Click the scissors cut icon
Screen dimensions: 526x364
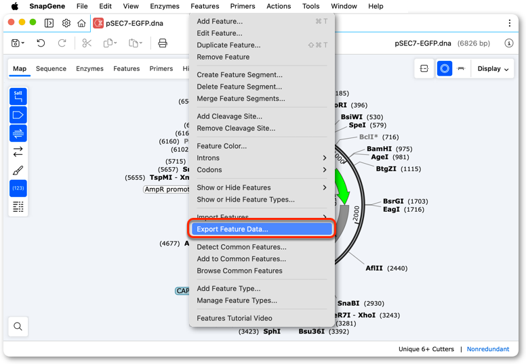[x=87, y=43]
